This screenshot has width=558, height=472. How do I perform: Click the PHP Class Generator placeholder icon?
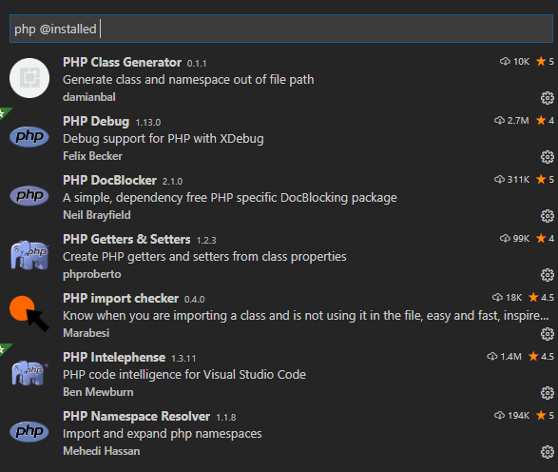click(x=29, y=78)
